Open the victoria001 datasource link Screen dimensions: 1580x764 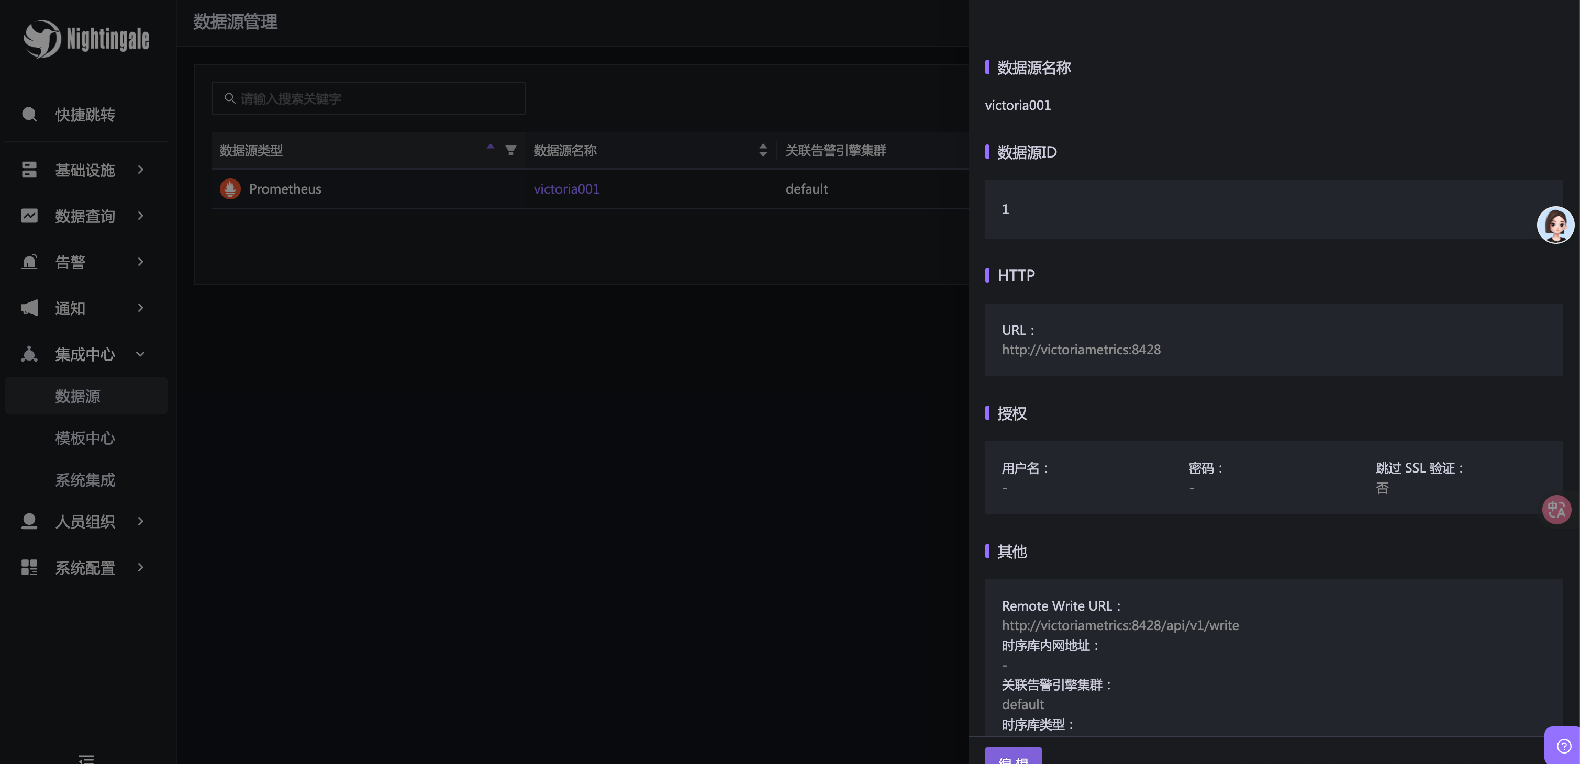click(x=566, y=189)
